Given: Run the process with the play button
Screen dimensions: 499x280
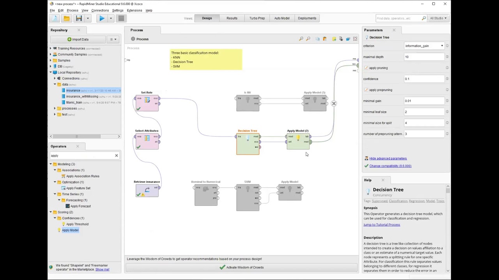Looking at the screenshot, I should (x=101, y=18).
